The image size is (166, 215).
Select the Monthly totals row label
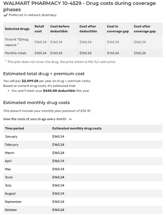point(16,53)
